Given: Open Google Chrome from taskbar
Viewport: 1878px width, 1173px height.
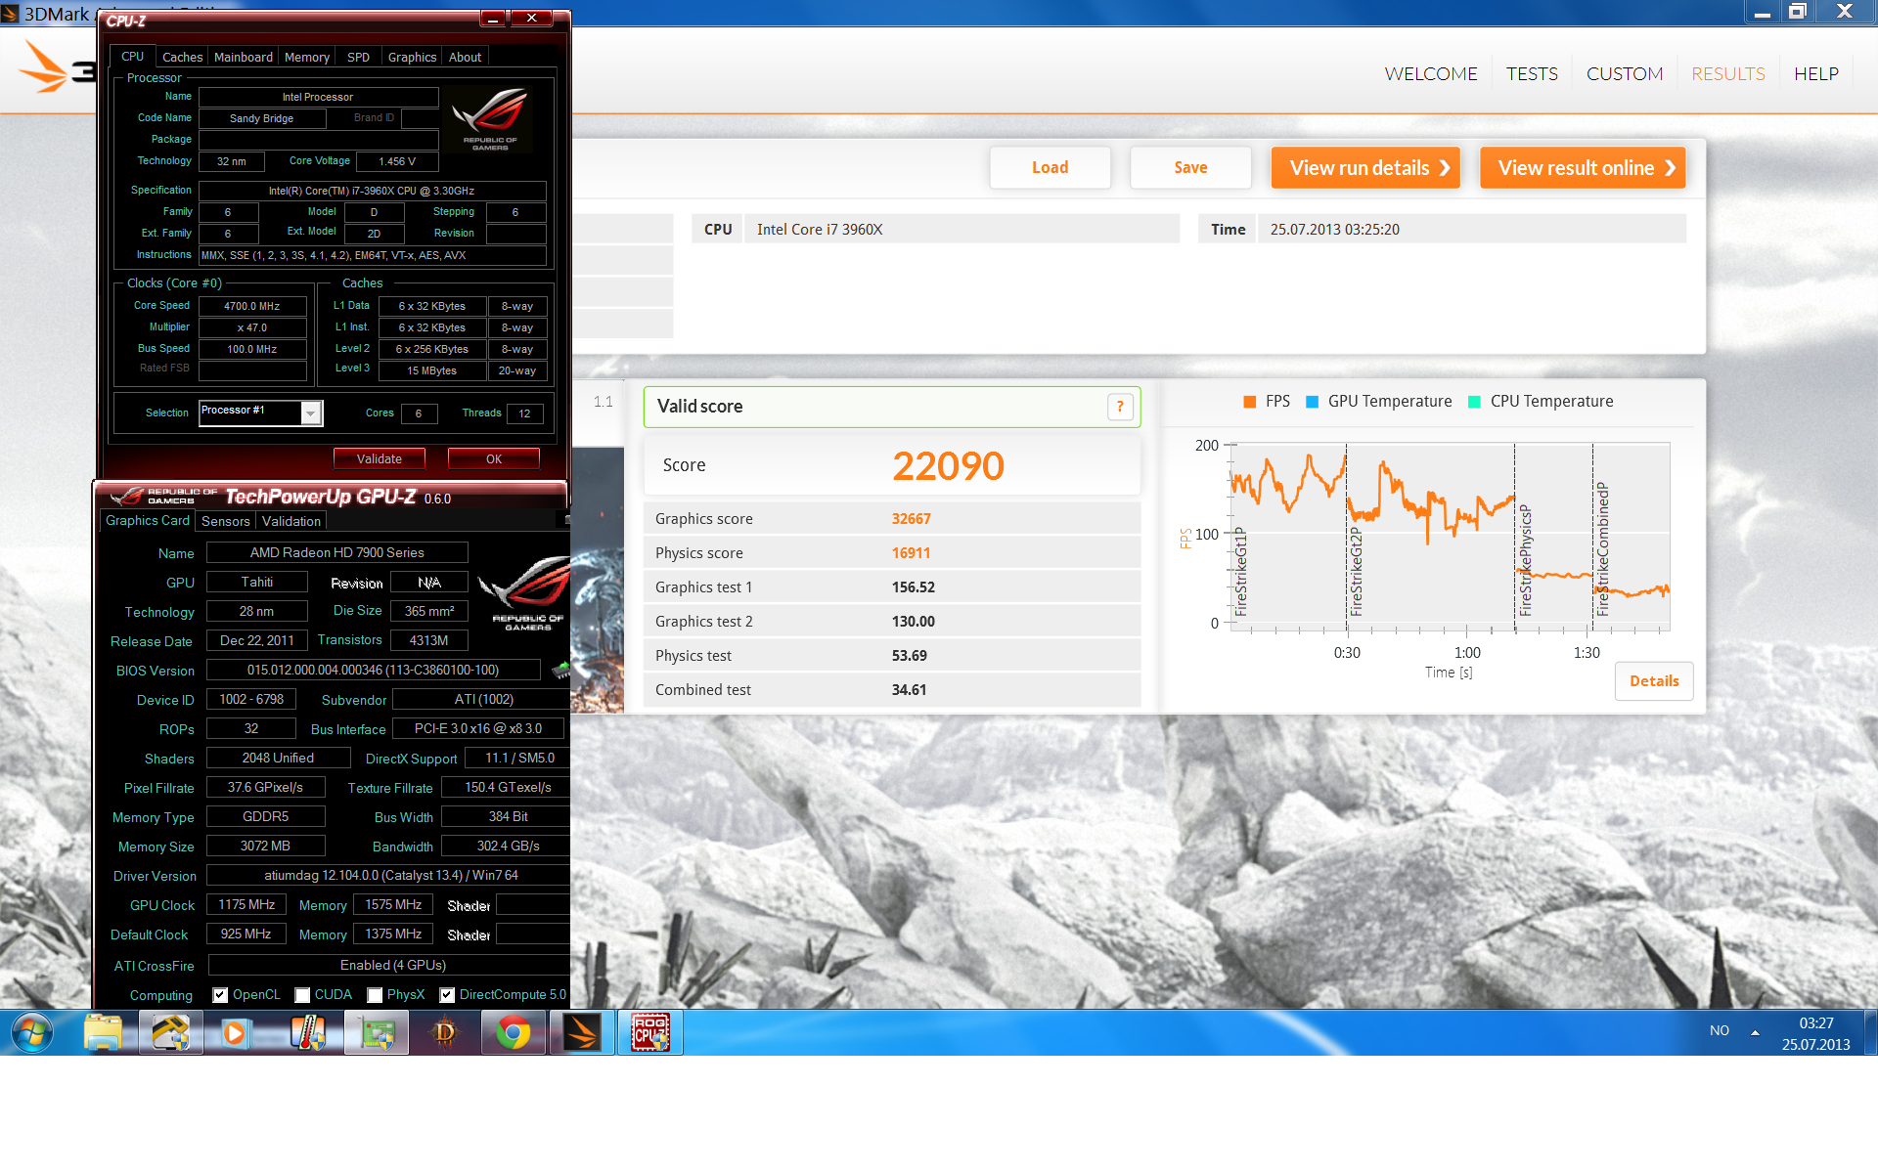Looking at the screenshot, I should pyautogui.click(x=514, y=1032).
